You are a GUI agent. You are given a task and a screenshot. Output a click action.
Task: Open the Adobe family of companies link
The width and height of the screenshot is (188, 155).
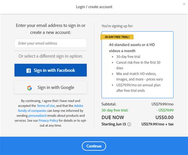tap(51, 108)
